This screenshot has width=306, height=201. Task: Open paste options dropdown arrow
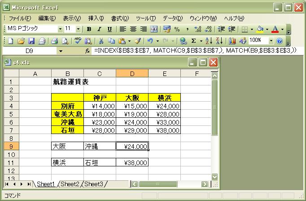point(129,41)
